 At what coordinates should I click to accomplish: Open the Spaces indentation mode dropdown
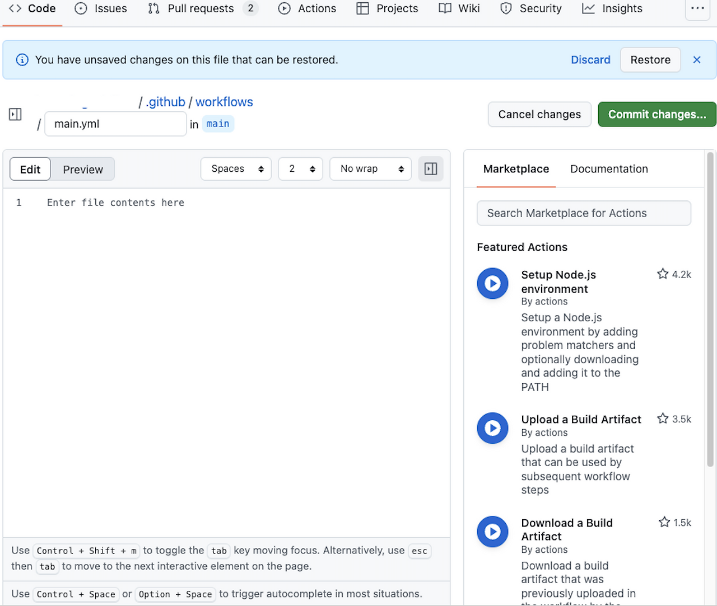[235, 168]
